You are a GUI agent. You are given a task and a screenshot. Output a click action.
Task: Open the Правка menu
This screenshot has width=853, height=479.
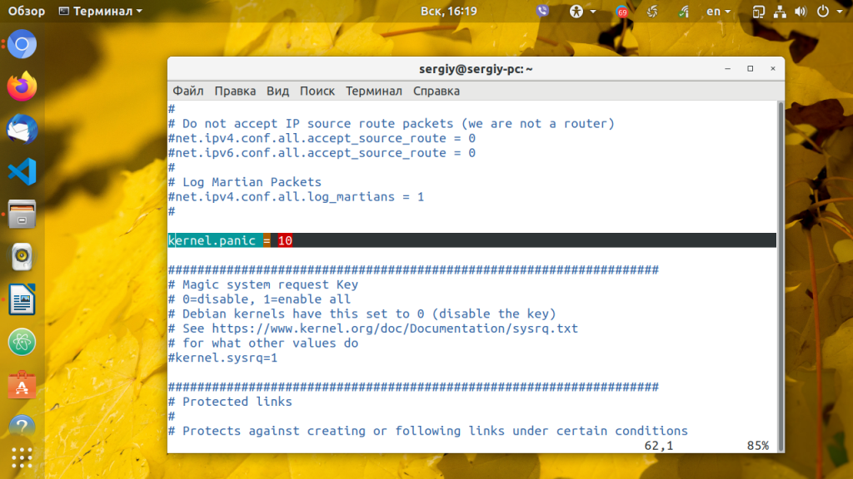(x=234, y=91)
